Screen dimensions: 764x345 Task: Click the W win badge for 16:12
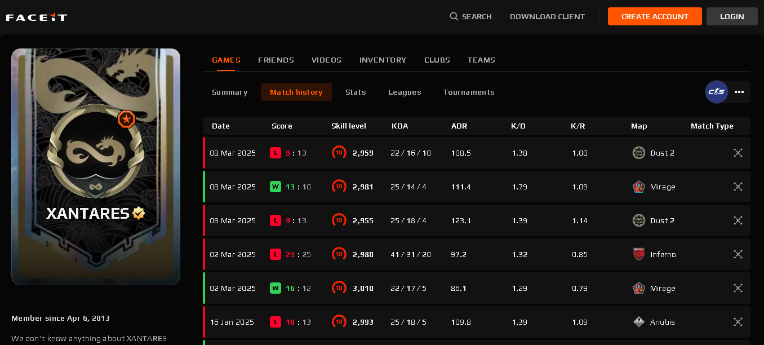click(276, 288)
